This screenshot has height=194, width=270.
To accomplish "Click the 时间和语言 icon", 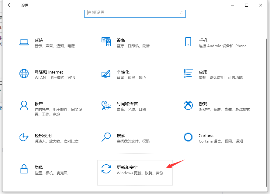I will [106, 106].
